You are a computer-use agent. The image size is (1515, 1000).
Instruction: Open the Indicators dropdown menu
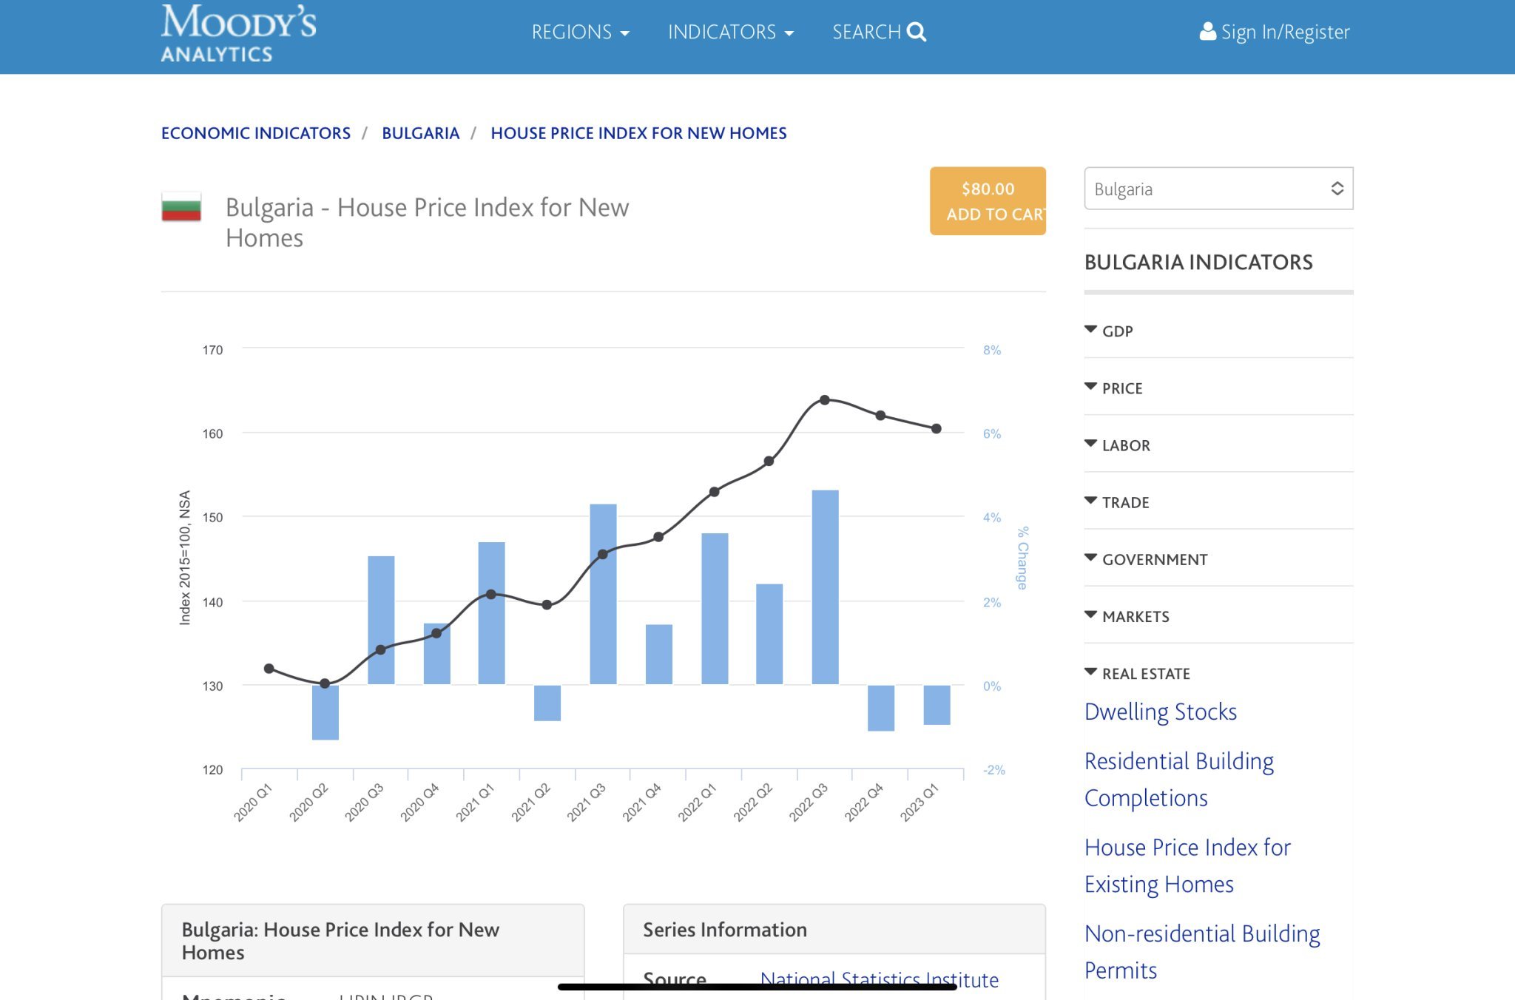[x=730, y=32]
